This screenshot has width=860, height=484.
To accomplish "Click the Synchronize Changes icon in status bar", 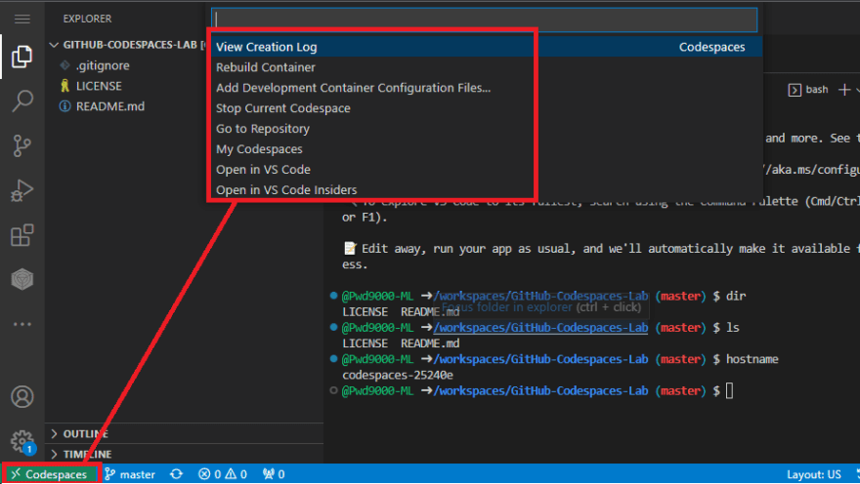I will [176, 474].
